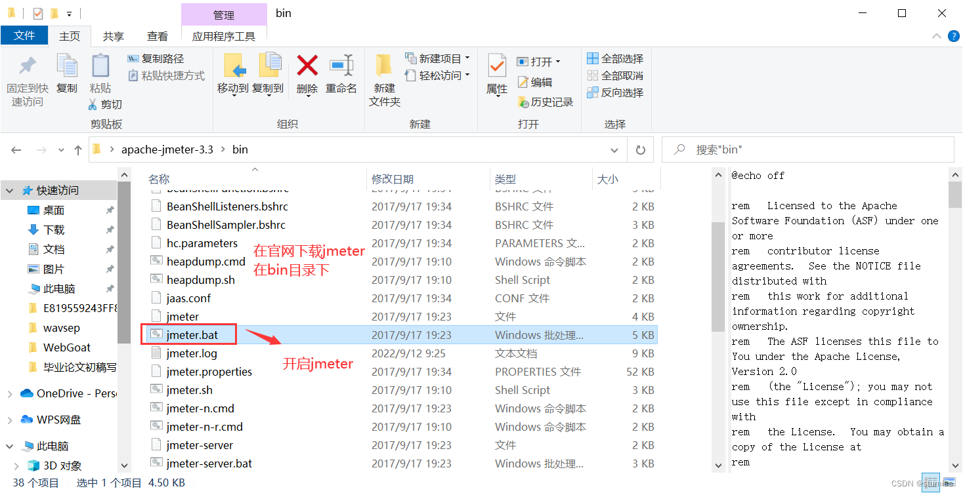Click the Cut (剪切) scissors icon

(x=93, y=104)
